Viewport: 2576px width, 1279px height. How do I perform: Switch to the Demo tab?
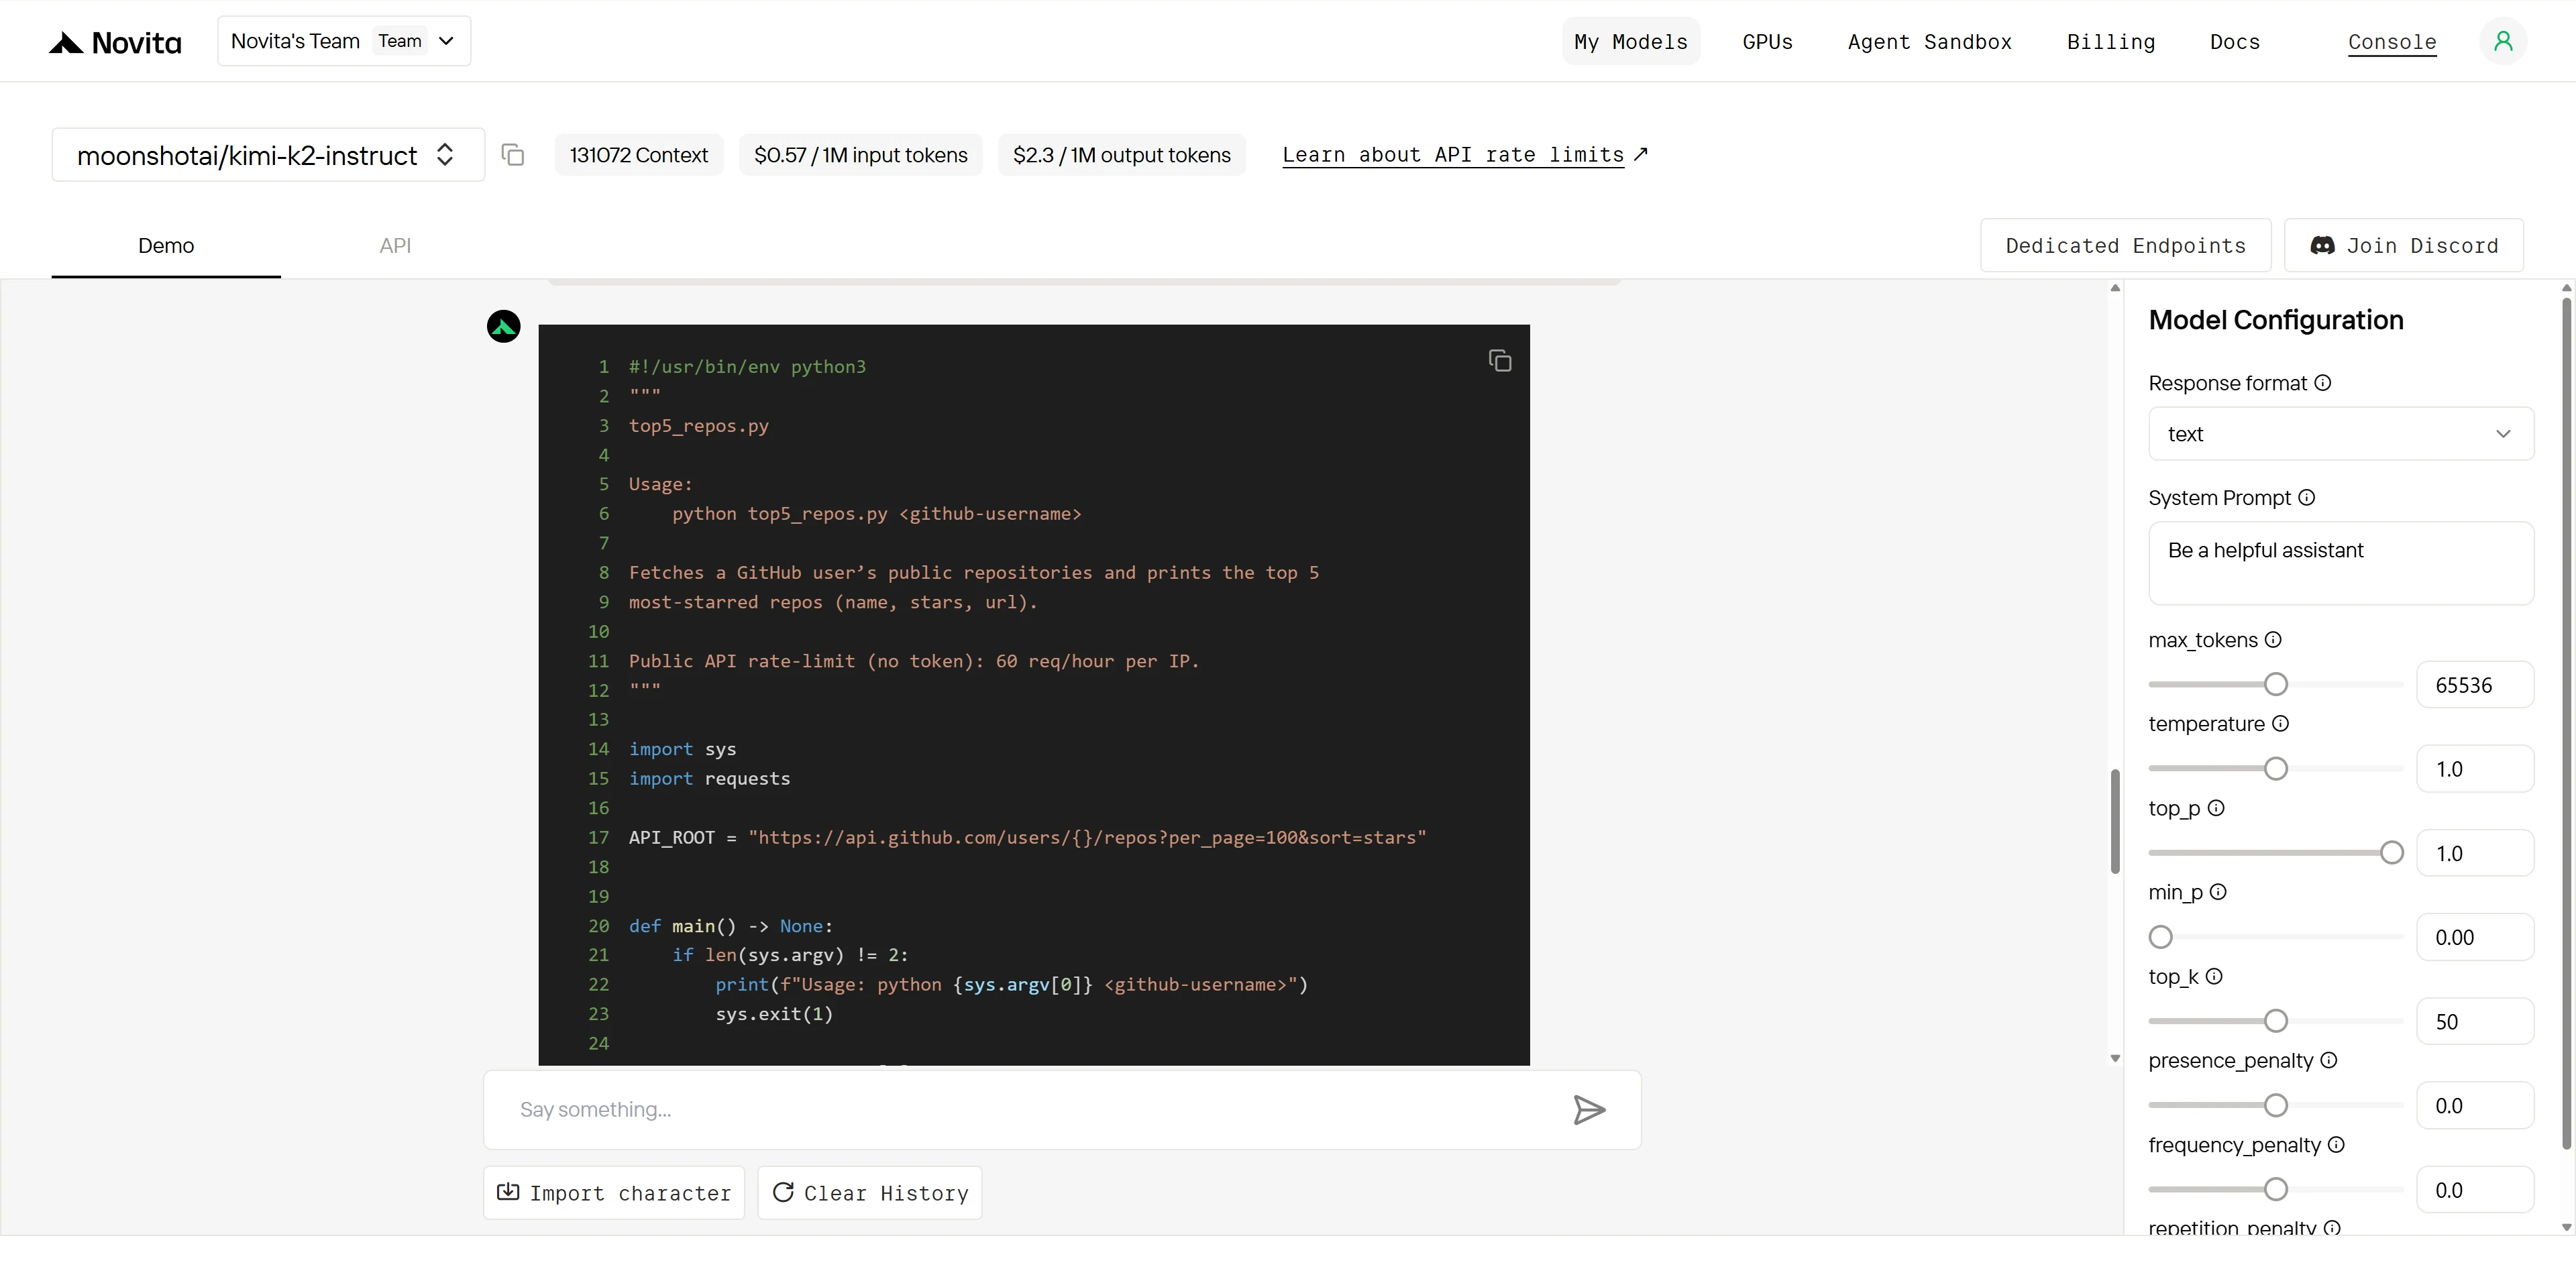[166, 246]
